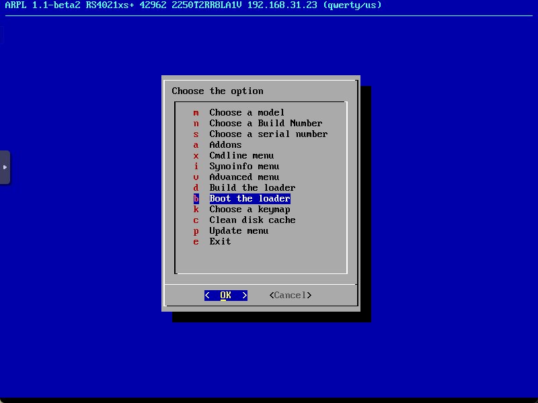Image resolution: width=538 pixels, height=403 pixels.
Task: Click the red 'e' hotkey letter
Action: click(x=196, y=242)
